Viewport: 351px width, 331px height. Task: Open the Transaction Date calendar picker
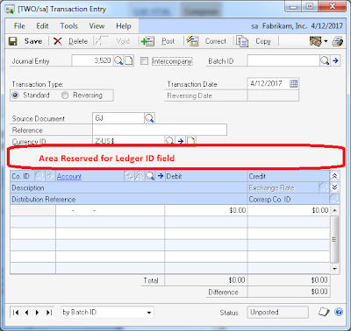click(x=293, y=84)
